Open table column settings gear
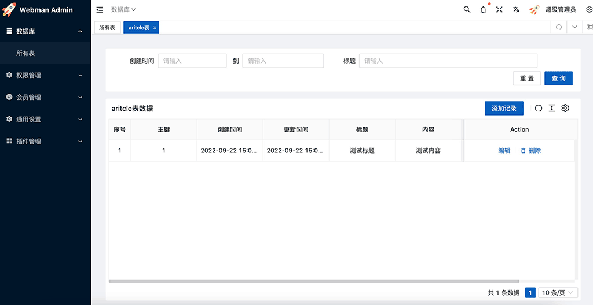This screenshot has height=305, width=593. [x=565, y=109]
